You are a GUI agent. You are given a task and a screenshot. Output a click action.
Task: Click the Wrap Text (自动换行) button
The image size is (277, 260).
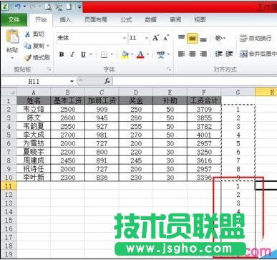pos(256,38)
